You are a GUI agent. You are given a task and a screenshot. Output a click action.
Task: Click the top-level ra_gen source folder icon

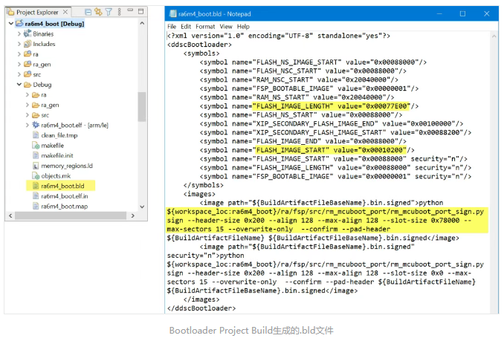tap(28, 64)
